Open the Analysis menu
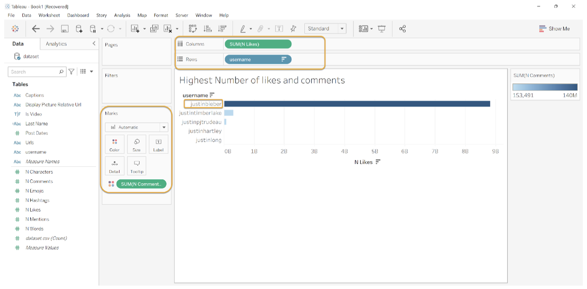Image resolution: width=587 pixels, height=289 pixels. (x=121, y=15)
